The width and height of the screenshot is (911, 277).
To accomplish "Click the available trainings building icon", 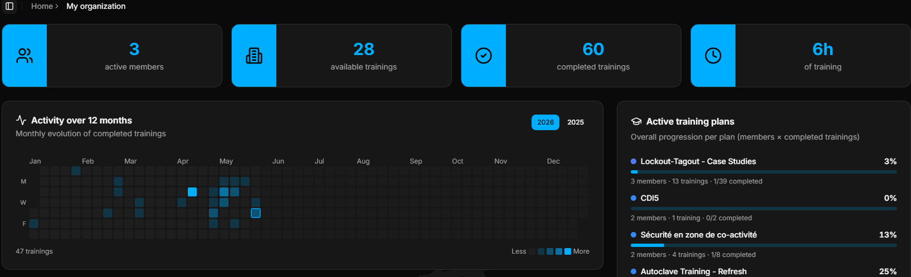I will [254, 56].
